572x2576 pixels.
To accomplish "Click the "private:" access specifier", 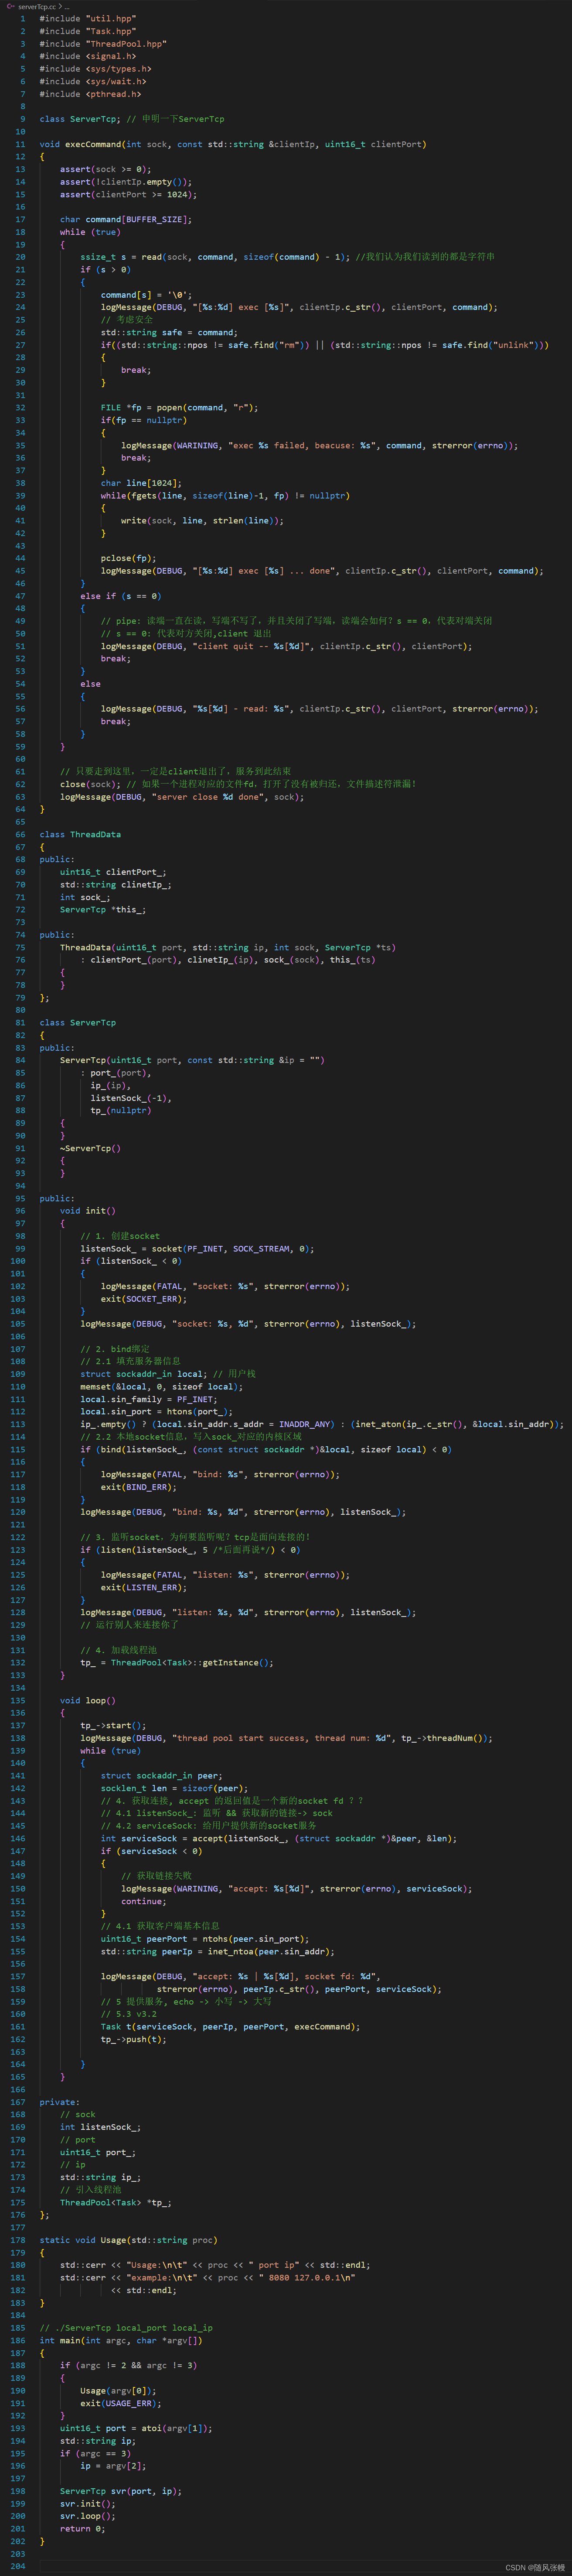I will pos(60,2102).
